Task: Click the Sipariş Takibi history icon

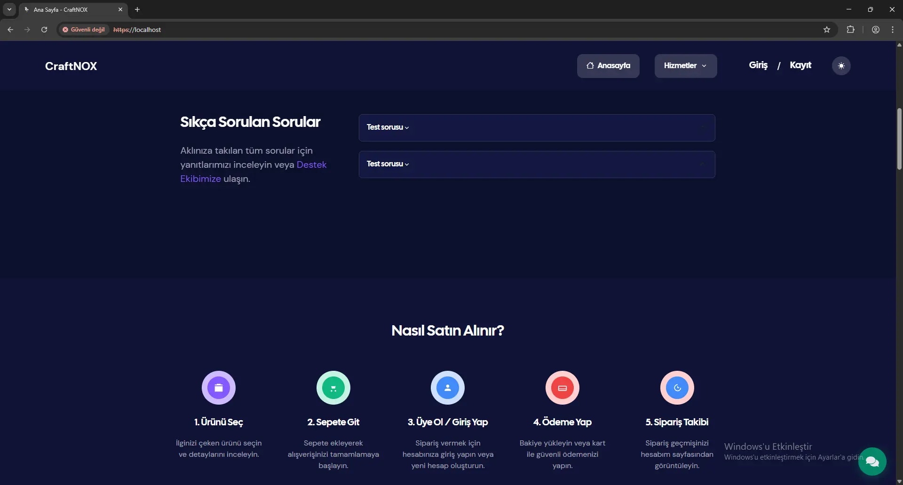Action: (x=677, y=388)
